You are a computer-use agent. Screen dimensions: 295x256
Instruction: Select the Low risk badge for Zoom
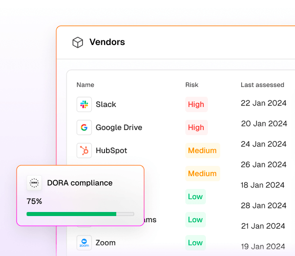tap(196, 243)
